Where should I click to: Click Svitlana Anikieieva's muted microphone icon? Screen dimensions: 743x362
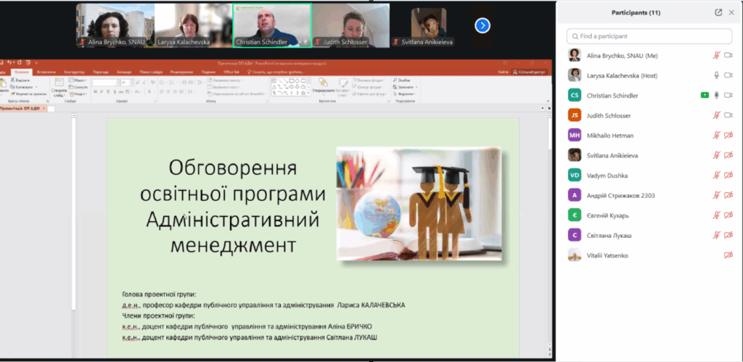(x=717, y=155)
